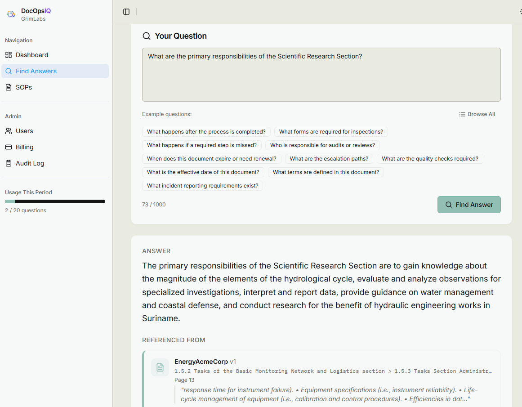Choose 'What happens after the process is completed?'
Viewport: 522px width, 407px height.
(206, 132)
